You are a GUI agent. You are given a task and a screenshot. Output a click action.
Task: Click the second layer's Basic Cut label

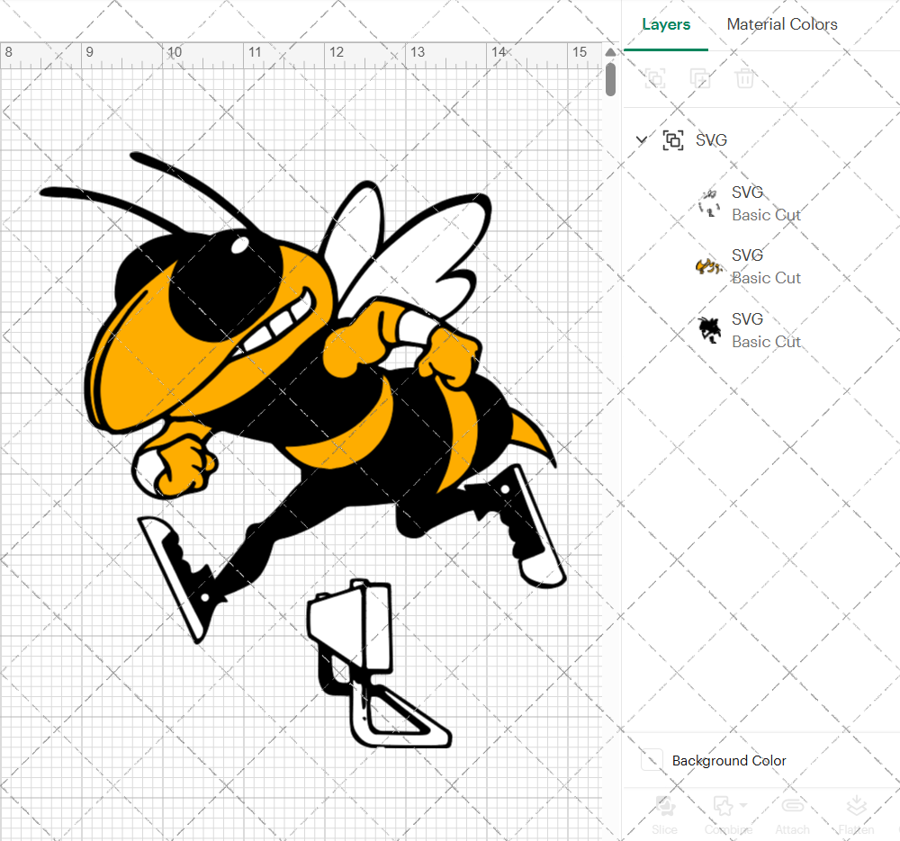(766, 278)
